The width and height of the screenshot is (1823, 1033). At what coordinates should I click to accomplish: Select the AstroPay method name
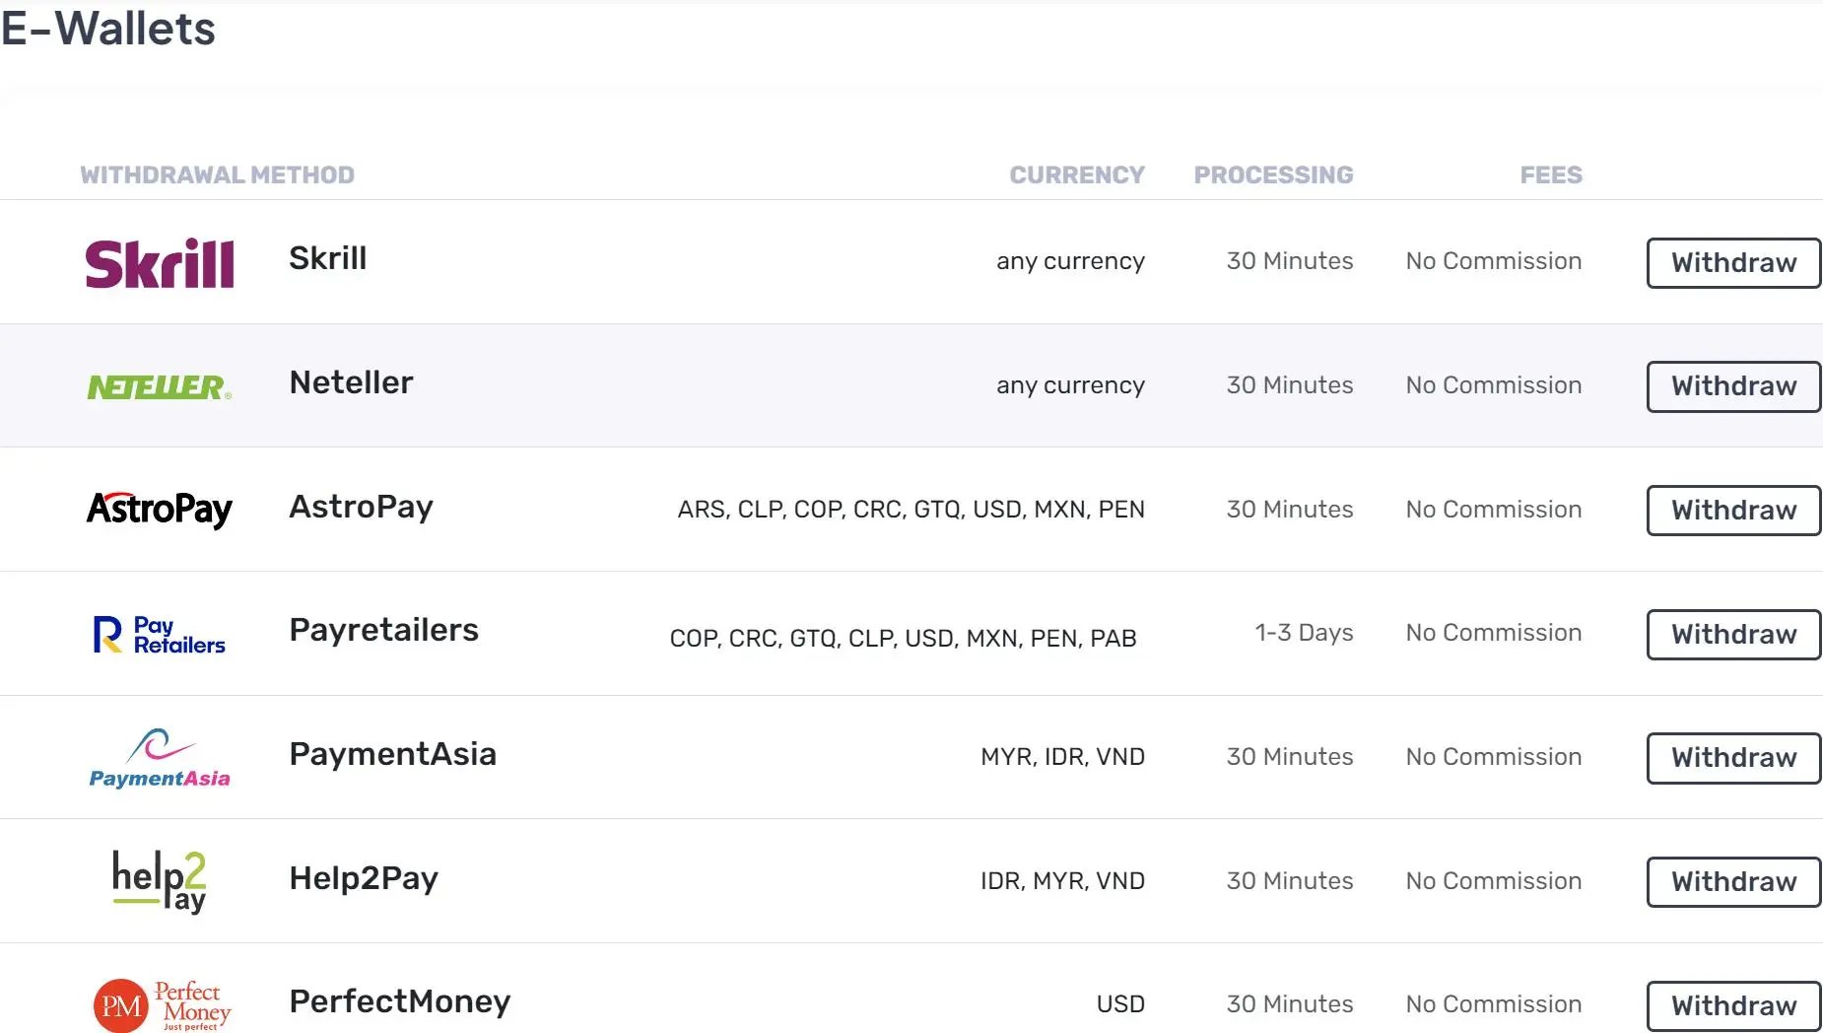tap(362, 507)
